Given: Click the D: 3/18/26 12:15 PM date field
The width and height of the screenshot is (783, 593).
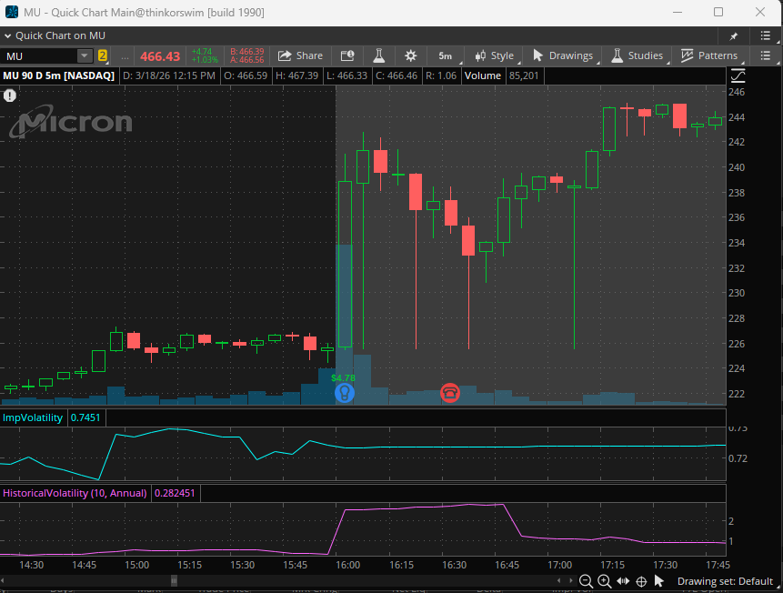Looking at the screenshot, I should 169,75.
